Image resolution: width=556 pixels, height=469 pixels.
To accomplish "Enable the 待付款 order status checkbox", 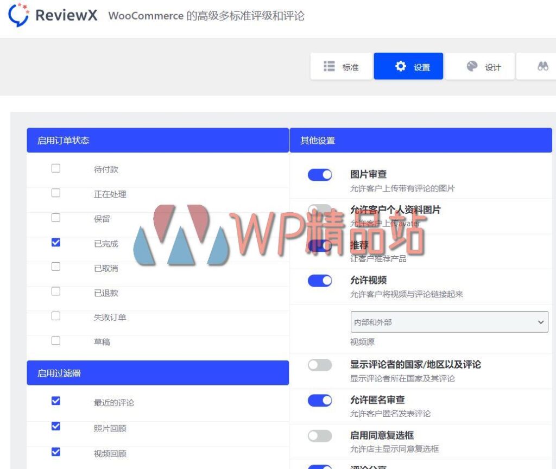I will (x=55, y=168).
